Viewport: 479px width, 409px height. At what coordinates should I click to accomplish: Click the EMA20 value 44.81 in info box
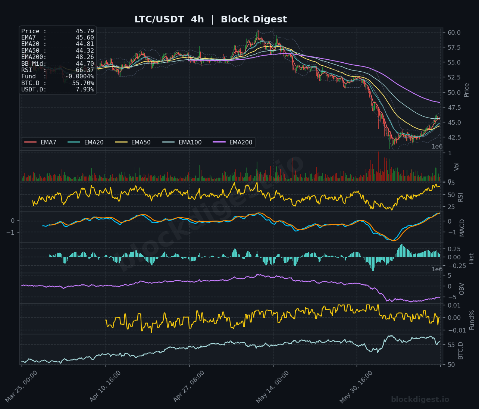coord(85,44)
